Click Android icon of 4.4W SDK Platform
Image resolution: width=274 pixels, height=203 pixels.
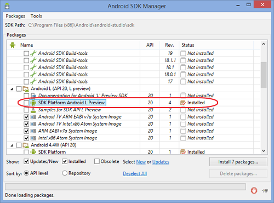tap(33, 151)
